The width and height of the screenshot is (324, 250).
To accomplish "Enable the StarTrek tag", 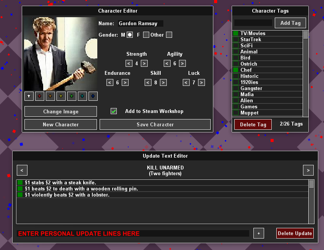I will [x=235, y=39].
